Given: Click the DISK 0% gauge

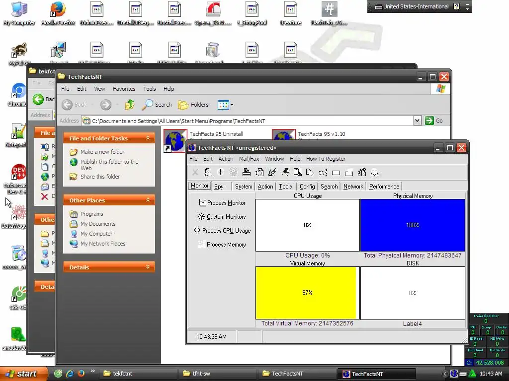Looking at the screenshot, I should [413, 293].
